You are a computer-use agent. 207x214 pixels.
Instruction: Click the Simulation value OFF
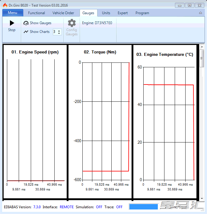click(x=99, y=207)
